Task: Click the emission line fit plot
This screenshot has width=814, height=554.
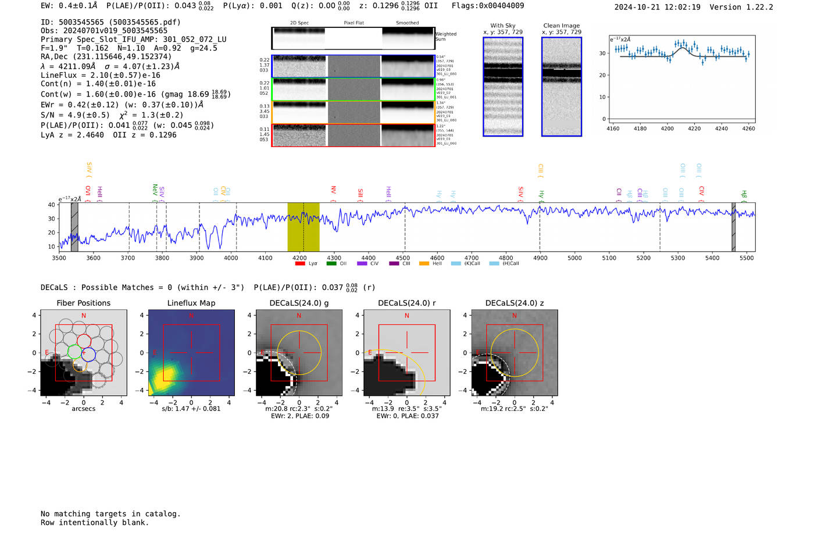Action: tap(682, 80)
